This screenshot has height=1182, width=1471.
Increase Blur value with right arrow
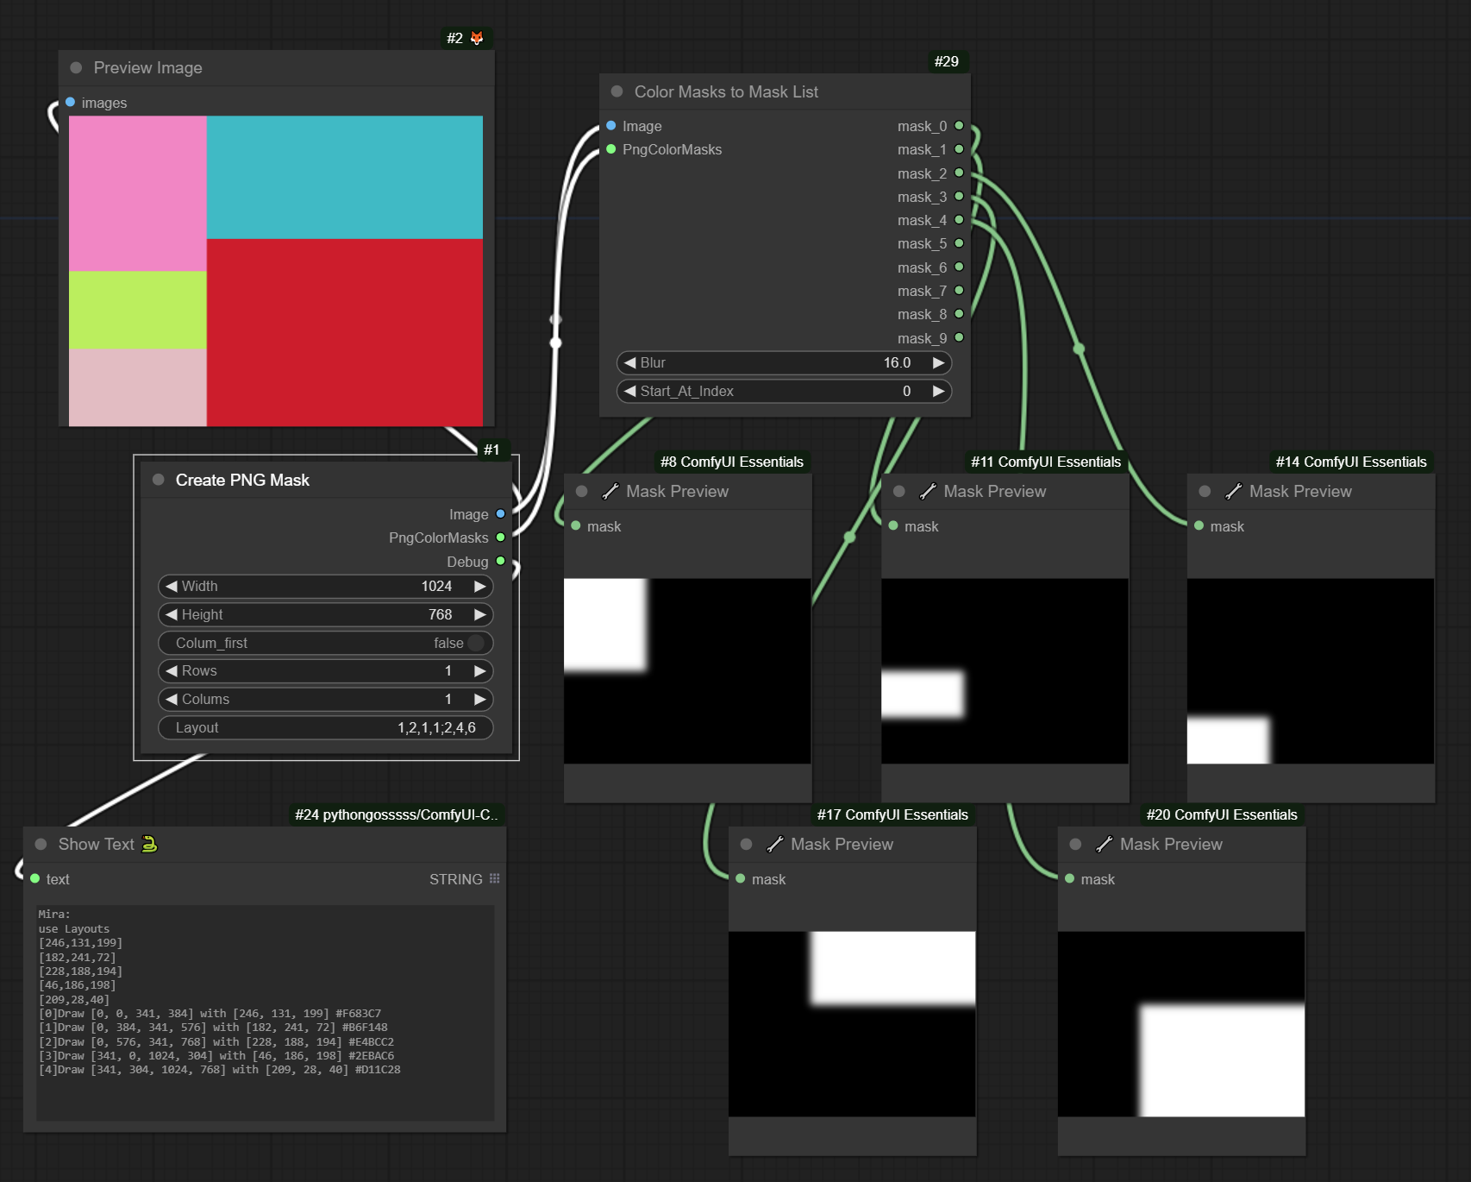click(938, 362)
